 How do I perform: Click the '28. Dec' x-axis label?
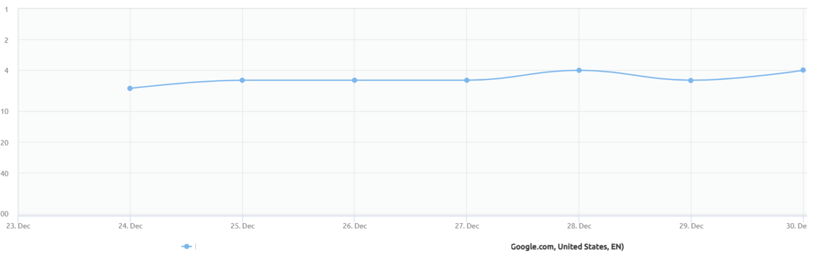coord(579,226)
